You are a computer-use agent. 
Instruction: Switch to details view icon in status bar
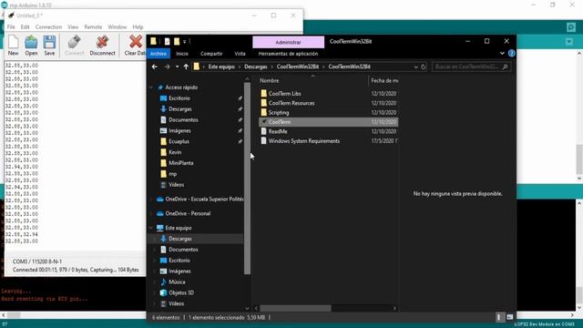pyautogui.click(x=498, y=317)
